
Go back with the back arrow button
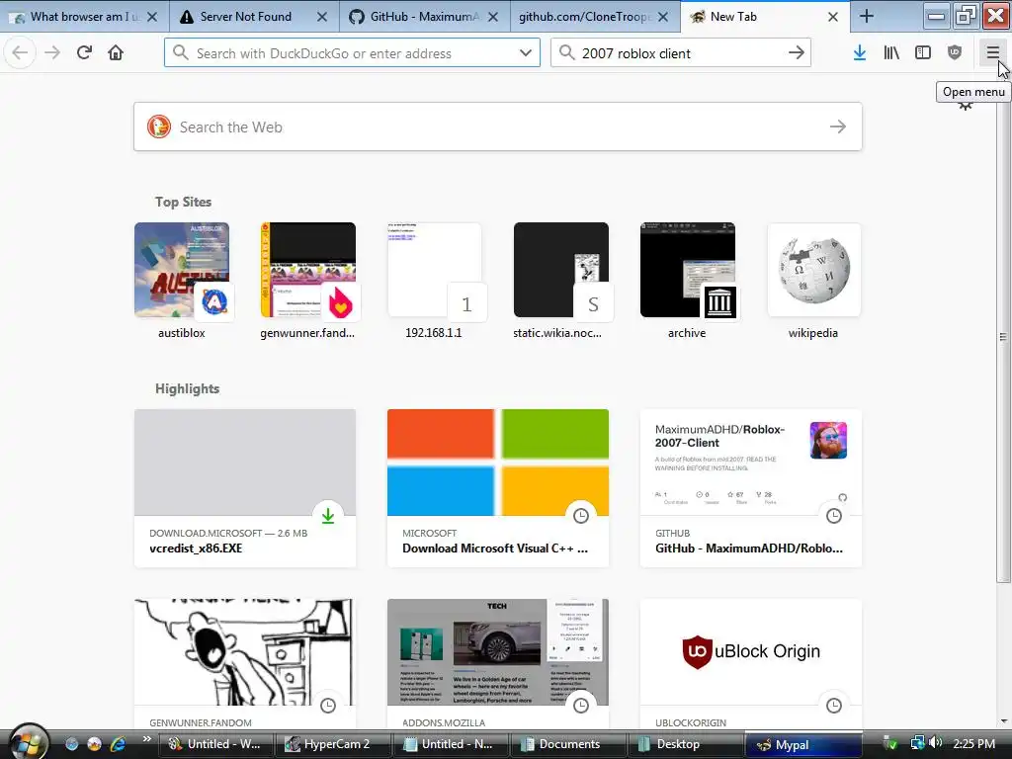pyautogui.click(x=20, y=53)
